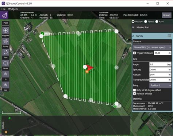Click the Spacing input field
This screenshot has height=136, width=173.
[160, 69]
